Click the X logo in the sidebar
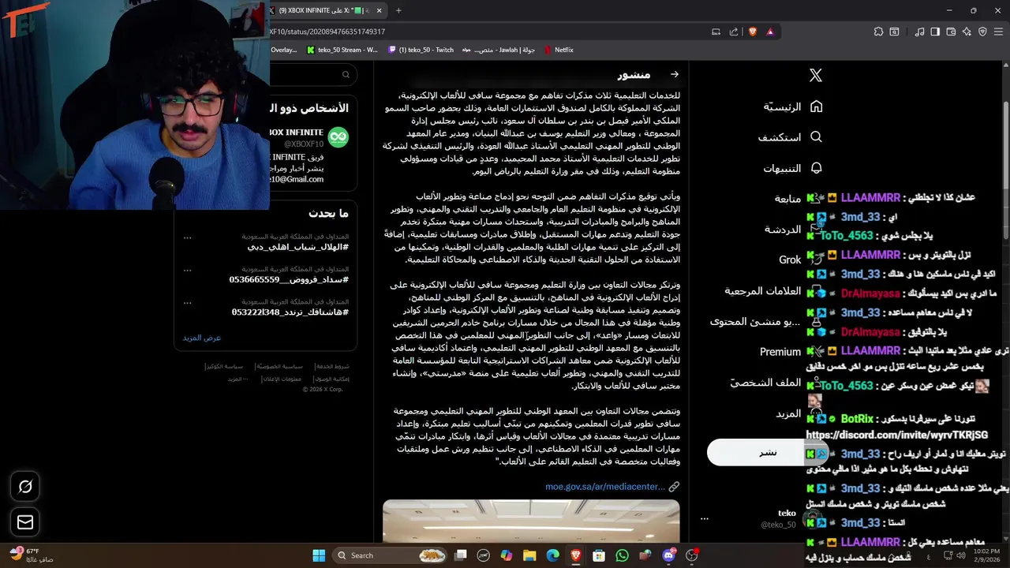 [816, 75]
